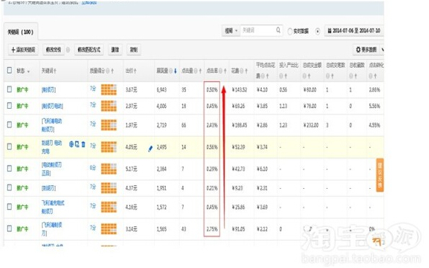
Task: Click the gear icon on 更多数据 button
Action: (358, 50)
